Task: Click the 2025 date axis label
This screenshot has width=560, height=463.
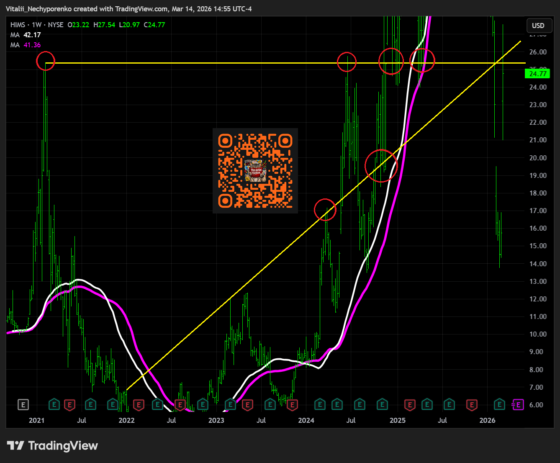Action: click(398, 420)
